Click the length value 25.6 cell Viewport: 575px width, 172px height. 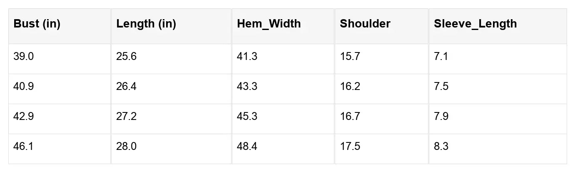tap(127, 57)
